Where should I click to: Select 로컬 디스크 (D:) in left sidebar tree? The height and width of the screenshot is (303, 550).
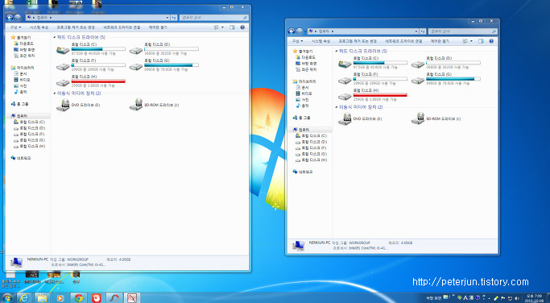(30, 128)
